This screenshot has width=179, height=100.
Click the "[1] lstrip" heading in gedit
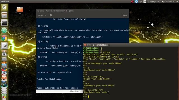click(43, 26)
